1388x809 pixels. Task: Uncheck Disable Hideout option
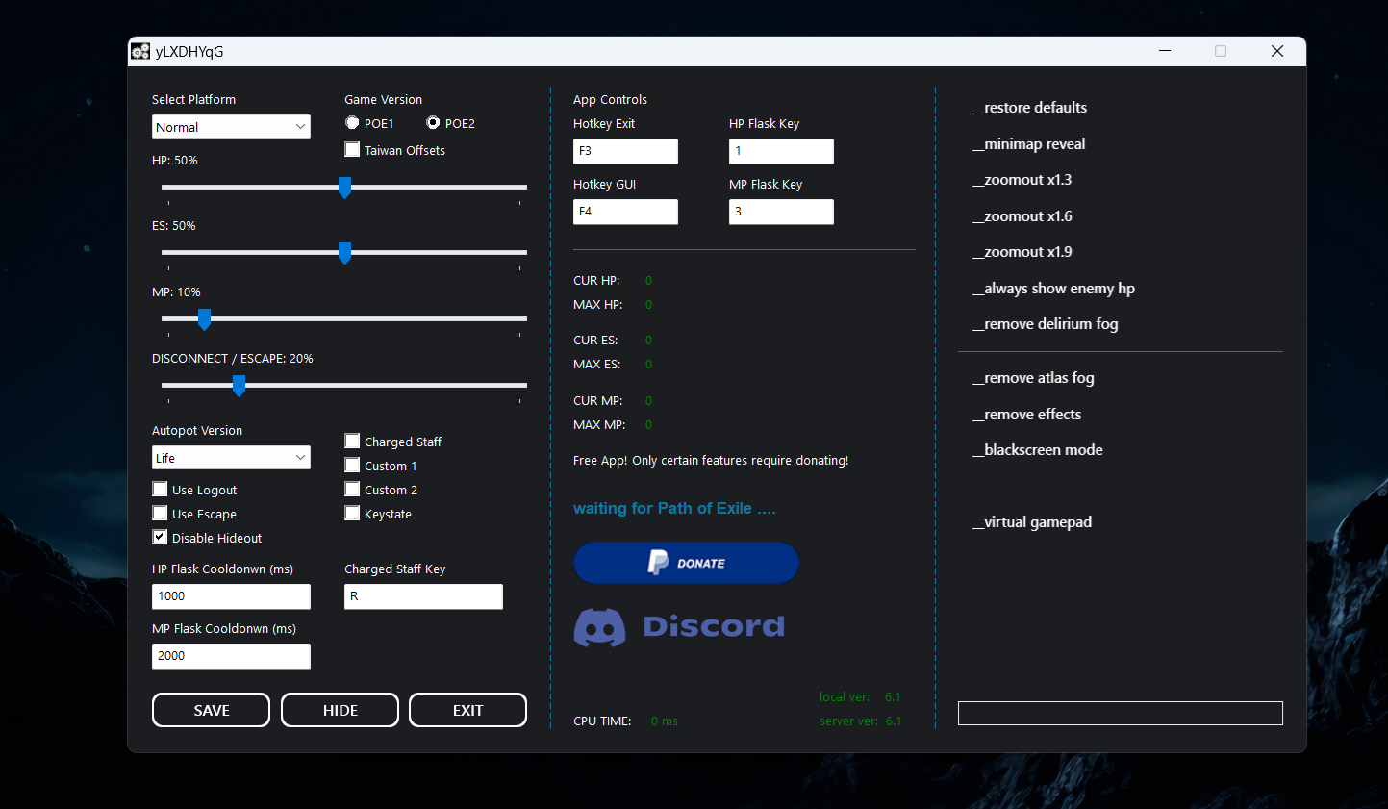(161, 538)
